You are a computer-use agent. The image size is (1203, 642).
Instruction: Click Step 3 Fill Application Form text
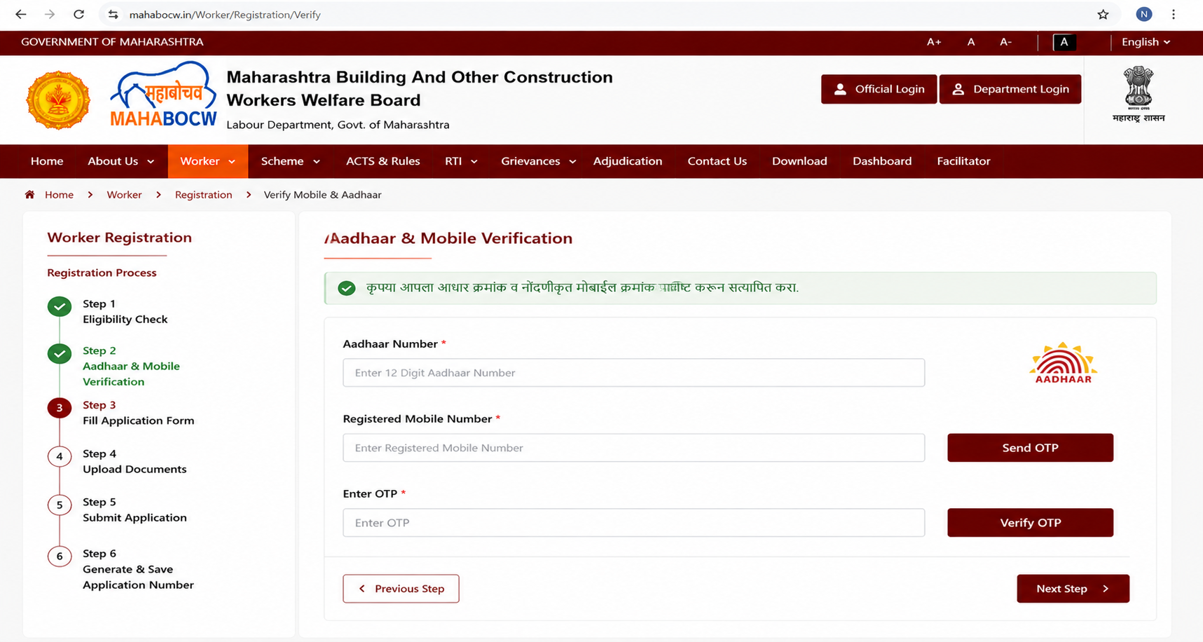[138, 413]
